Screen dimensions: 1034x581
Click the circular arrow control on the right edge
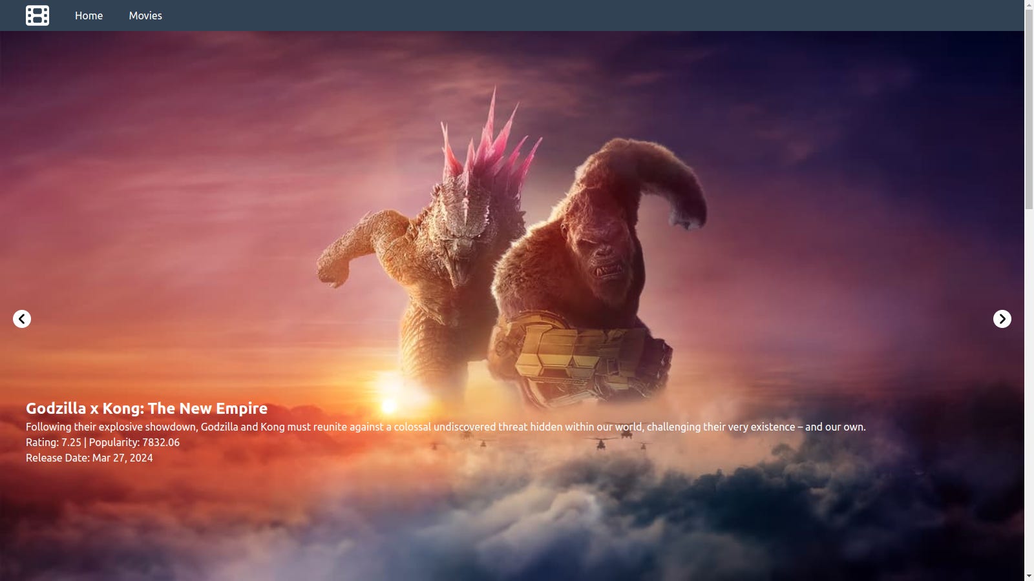(x=1002, y=318)
